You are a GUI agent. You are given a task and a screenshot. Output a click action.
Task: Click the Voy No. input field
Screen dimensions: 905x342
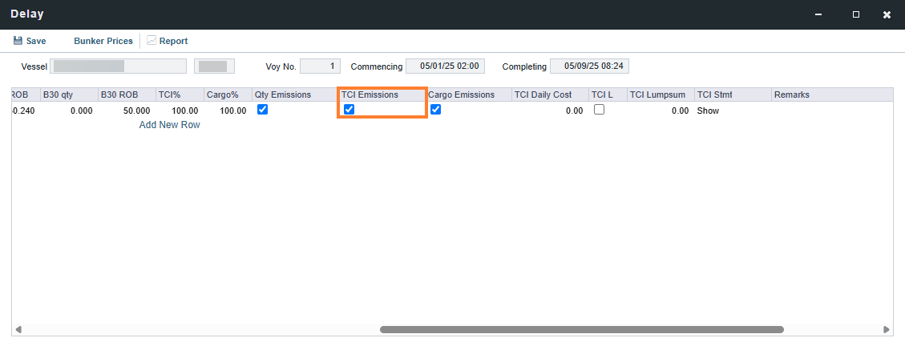tap(321, 66)
